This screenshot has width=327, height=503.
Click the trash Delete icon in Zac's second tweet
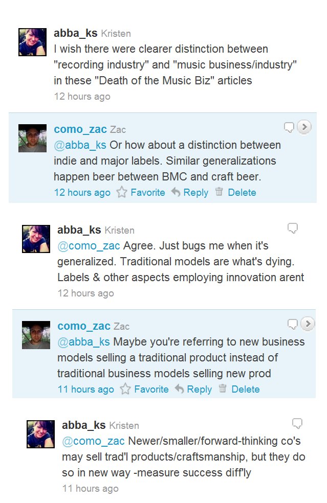click(223, 389)
